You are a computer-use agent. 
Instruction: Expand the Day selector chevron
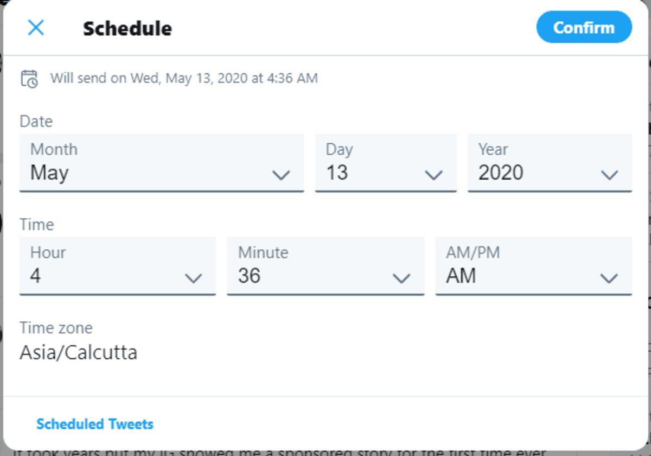(x=433, y=175)
